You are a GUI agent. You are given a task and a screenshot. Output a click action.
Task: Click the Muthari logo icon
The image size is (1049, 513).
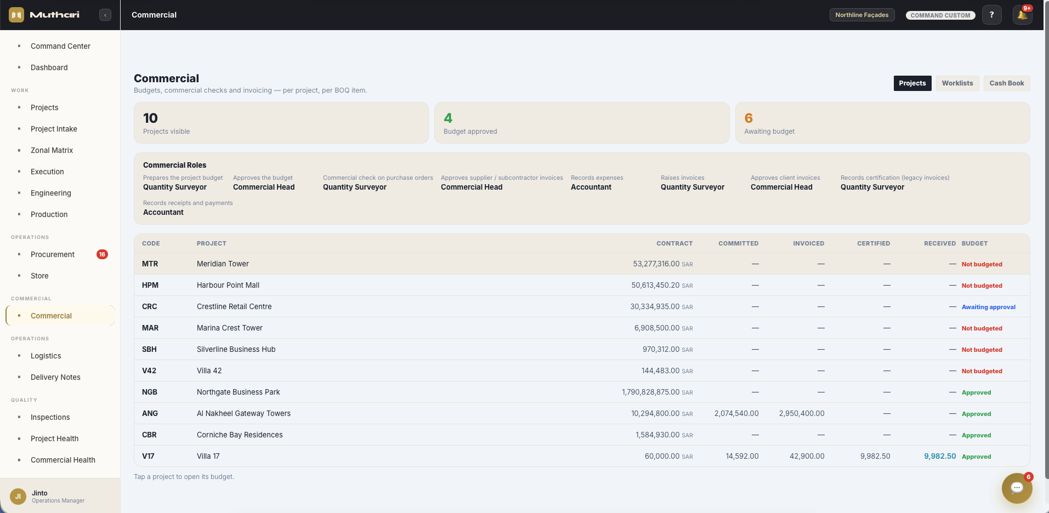coord(16,15)
